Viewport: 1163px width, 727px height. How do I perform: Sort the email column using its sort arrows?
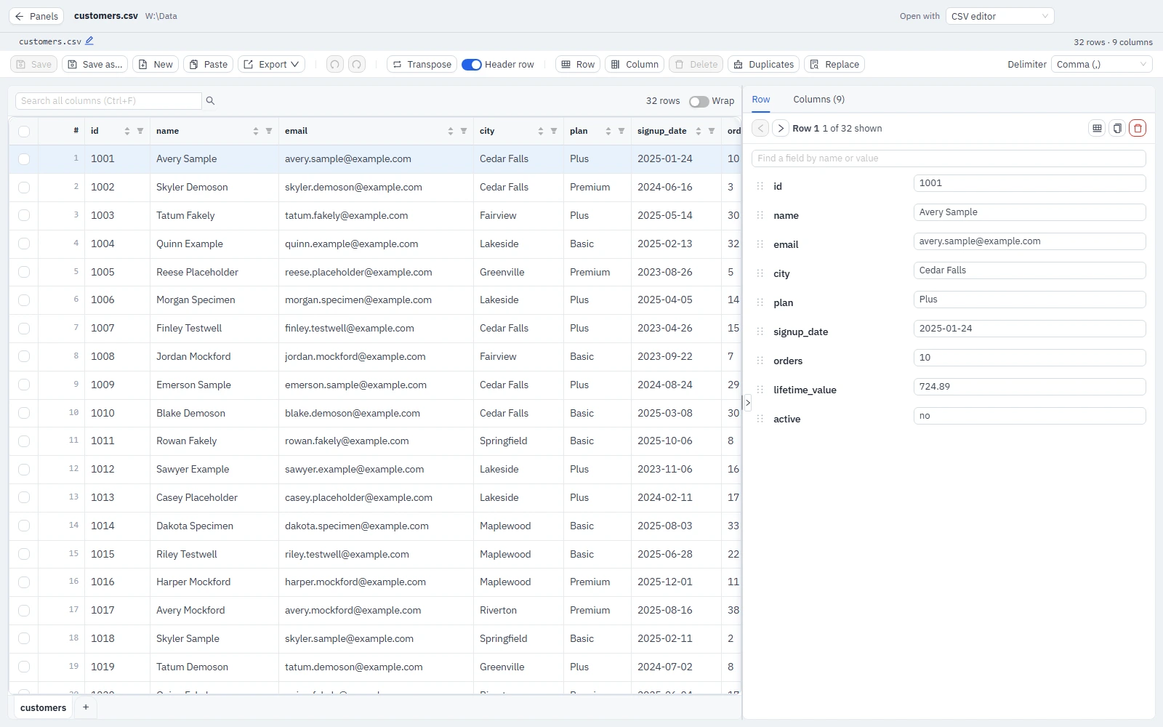[x=451, y=131]
